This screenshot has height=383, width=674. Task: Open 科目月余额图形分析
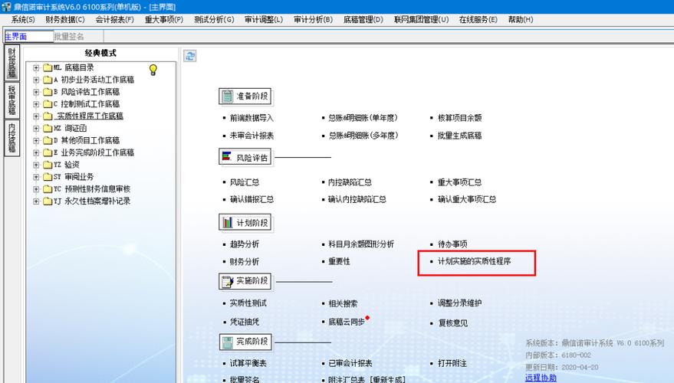pyautogui.click(x=361, y=244)
